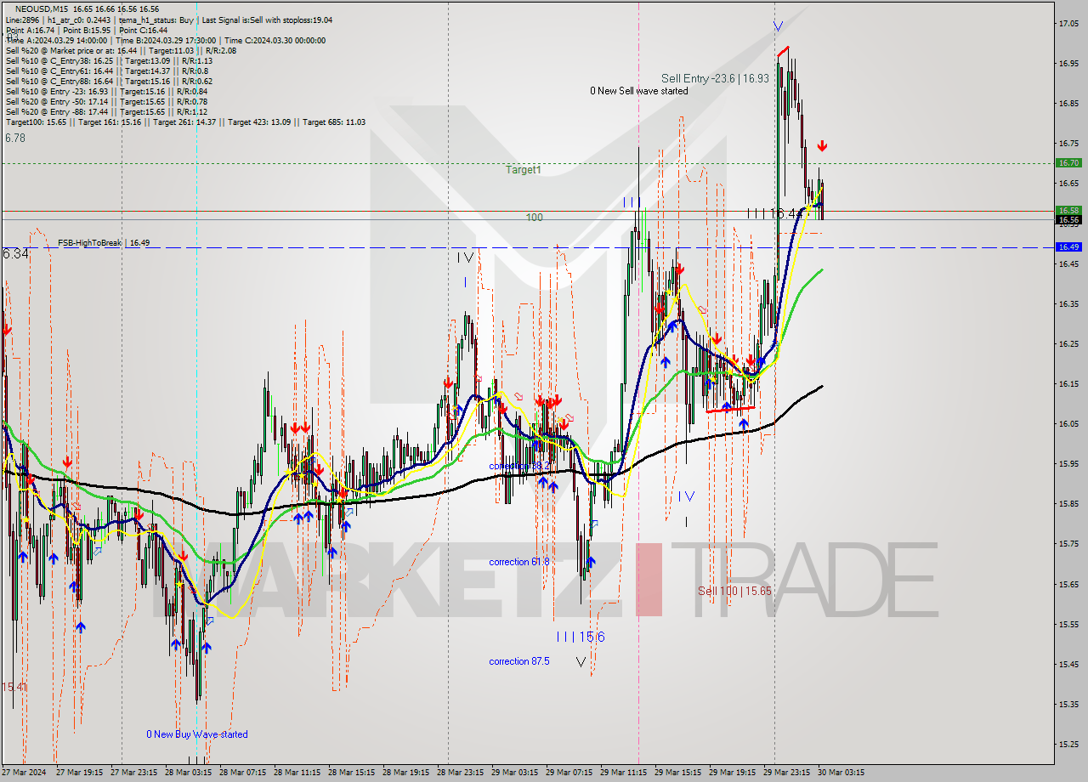Screen dimensions: 1088x782
Task: Click the blue 16.49 price tag
Action: tap(1068, 246)
